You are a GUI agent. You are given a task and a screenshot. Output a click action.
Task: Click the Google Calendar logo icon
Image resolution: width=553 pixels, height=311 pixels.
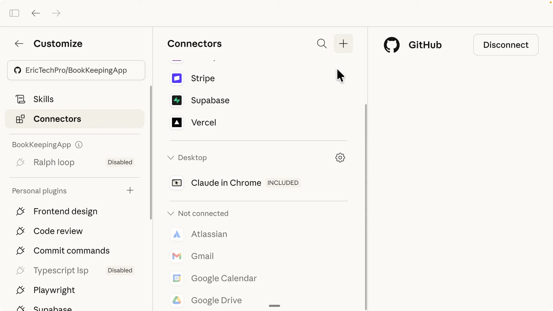[177, 278]
